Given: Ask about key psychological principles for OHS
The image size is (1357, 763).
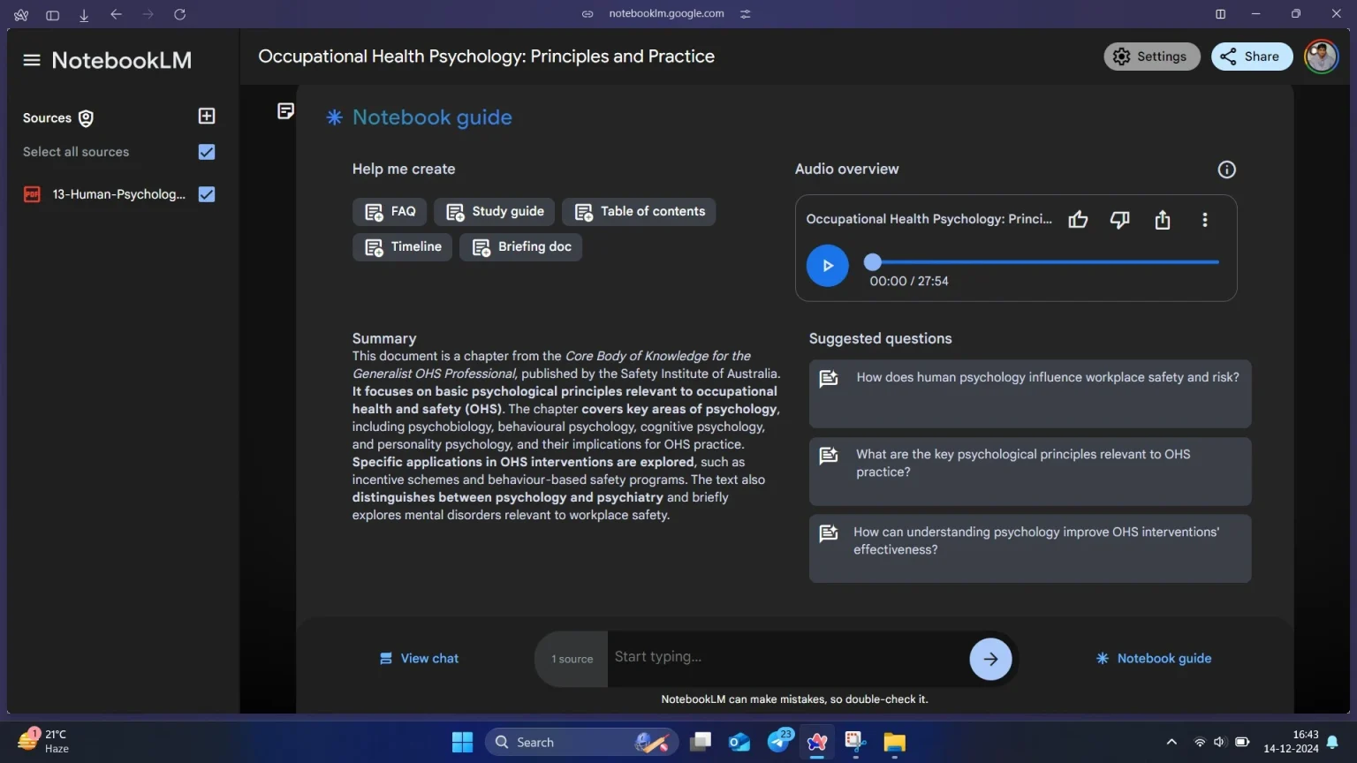Looking at the screenshot, I should [1030, 472].
